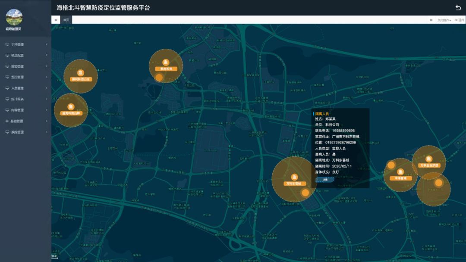Click the 万科东荟城 building marker icon
Viewport: 466px width, 262px height.
(x=294, y=177)
